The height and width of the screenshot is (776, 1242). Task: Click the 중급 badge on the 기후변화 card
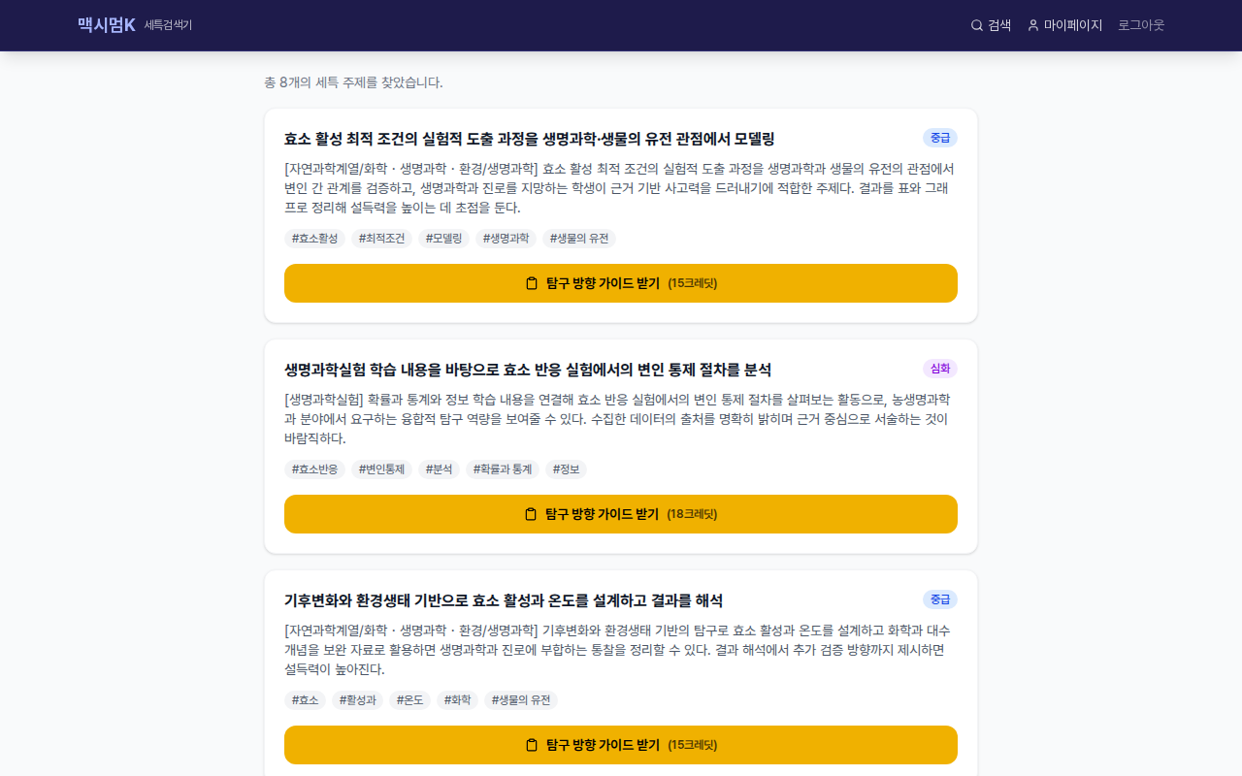click(940, 599)
